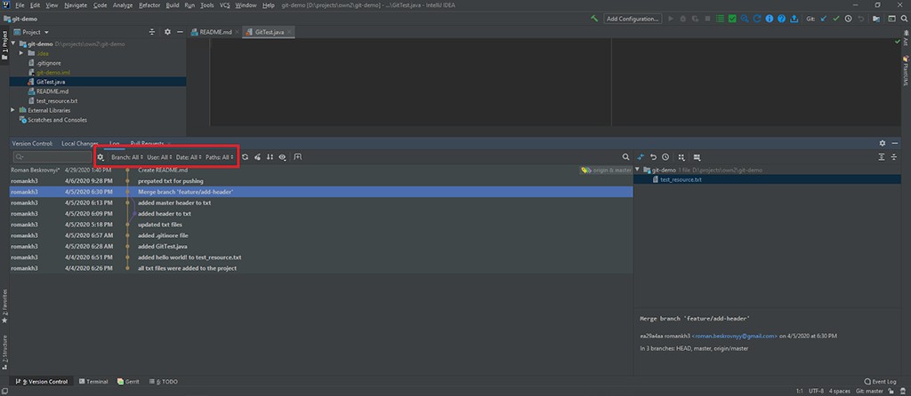Screen dimensions: 911x396
Task: Open Version Control panel settings gear
Action: pos(883,143)
